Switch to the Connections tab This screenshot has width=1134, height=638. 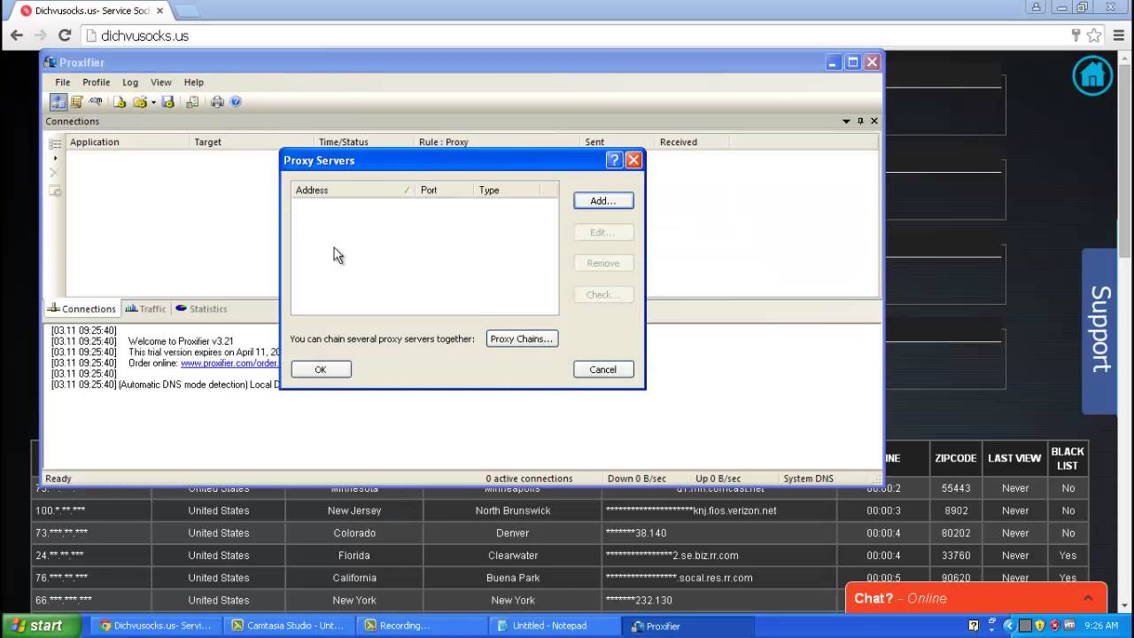pos(82,308)
